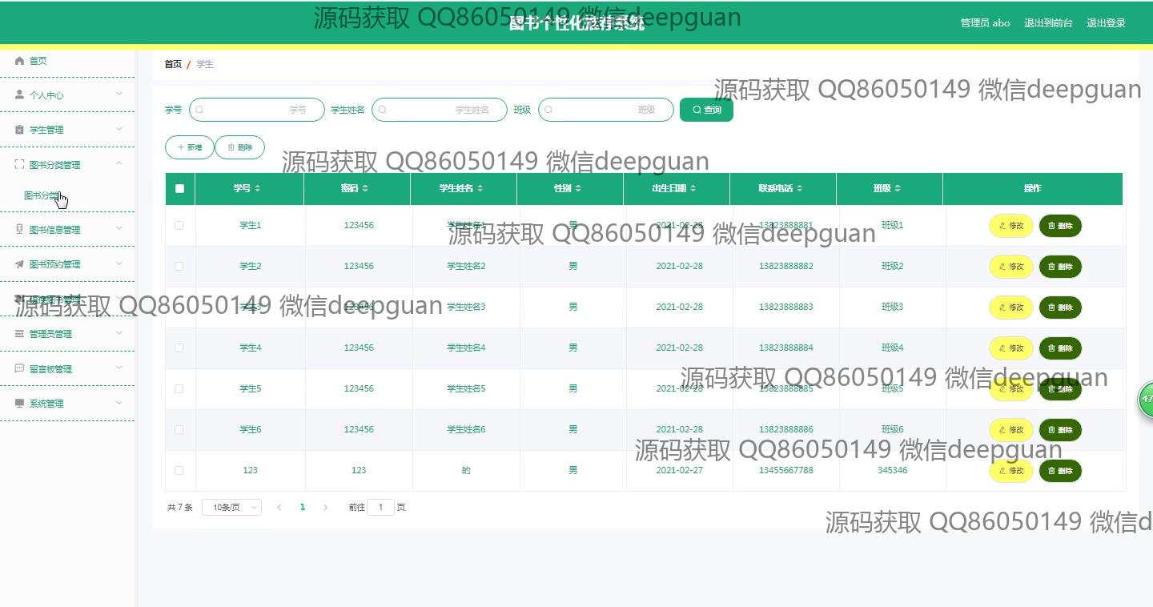Screen dimensions: 1153x607
Task: Click the 学生管理 sidebar icon
Action: tap(20, 130)
